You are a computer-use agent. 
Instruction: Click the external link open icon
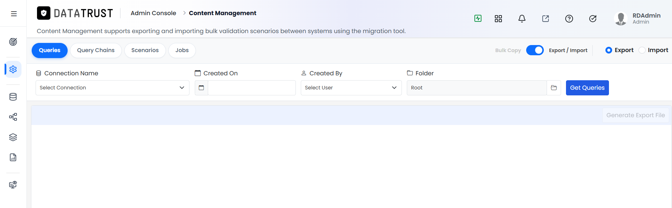(x=546, y=19)
